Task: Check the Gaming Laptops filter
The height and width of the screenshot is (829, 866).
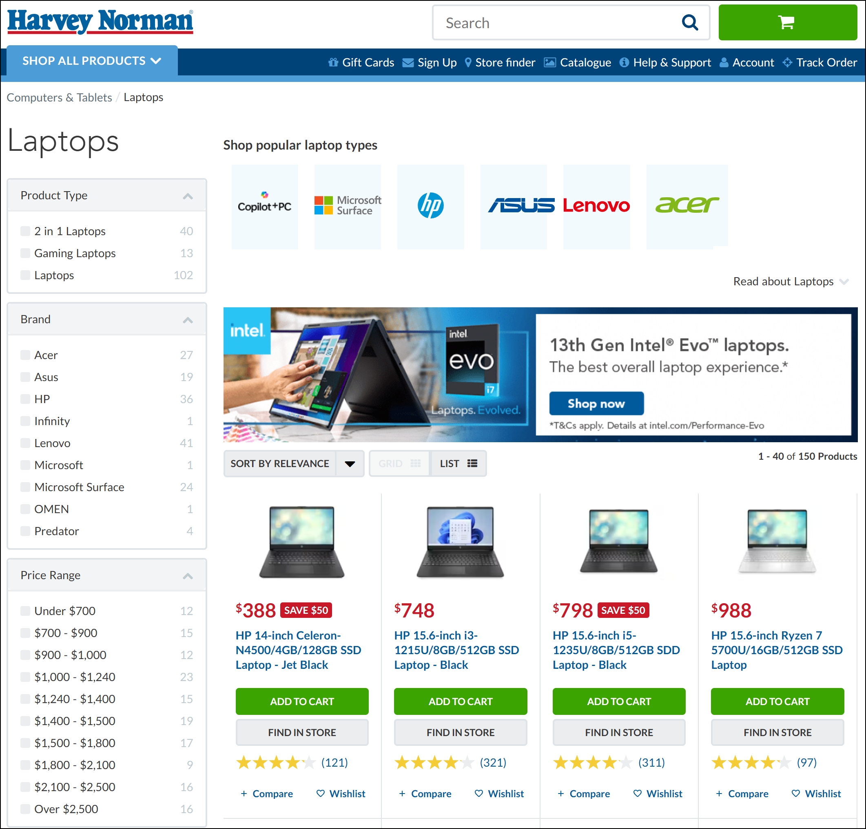Action: point(26,253)
